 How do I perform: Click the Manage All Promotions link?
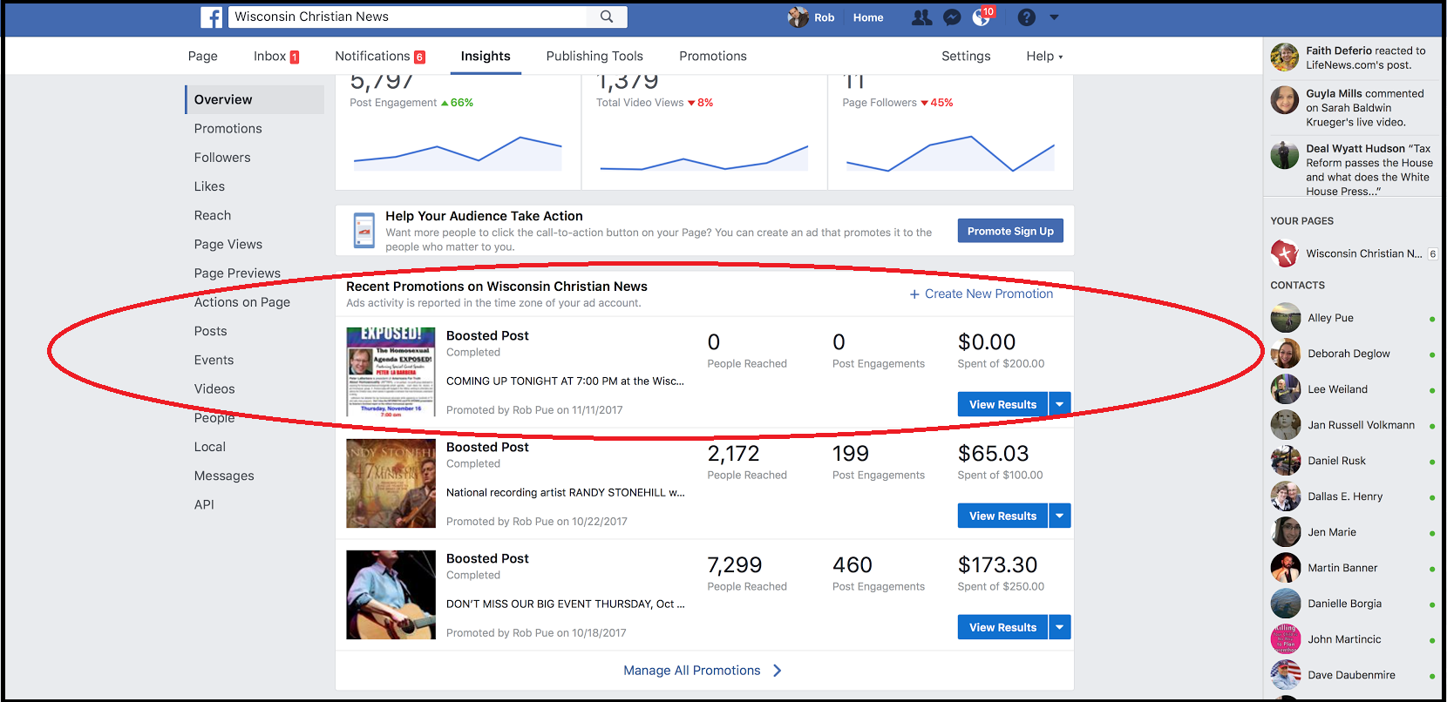point(703,671)
